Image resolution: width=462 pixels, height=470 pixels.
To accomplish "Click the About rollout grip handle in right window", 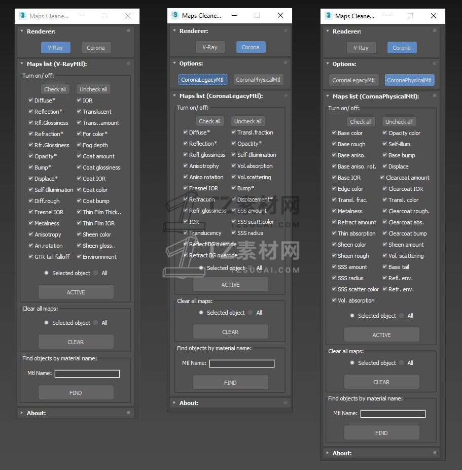I will pyautogui.click(x=434, y=453).
